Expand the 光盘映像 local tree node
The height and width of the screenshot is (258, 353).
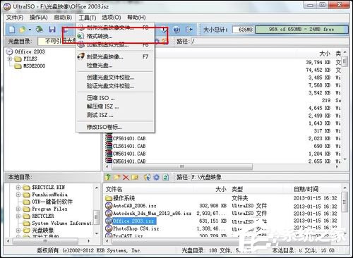pos(18,231)
